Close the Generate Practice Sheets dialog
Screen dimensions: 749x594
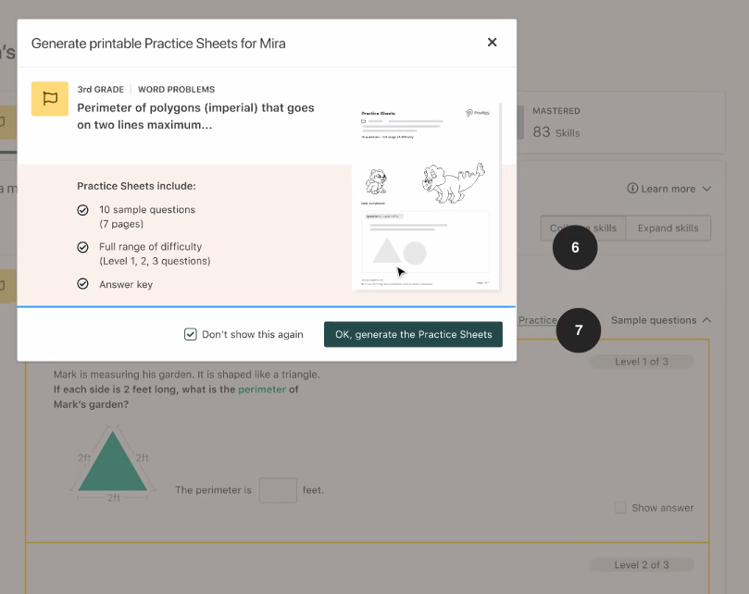[x=492, y=43]
